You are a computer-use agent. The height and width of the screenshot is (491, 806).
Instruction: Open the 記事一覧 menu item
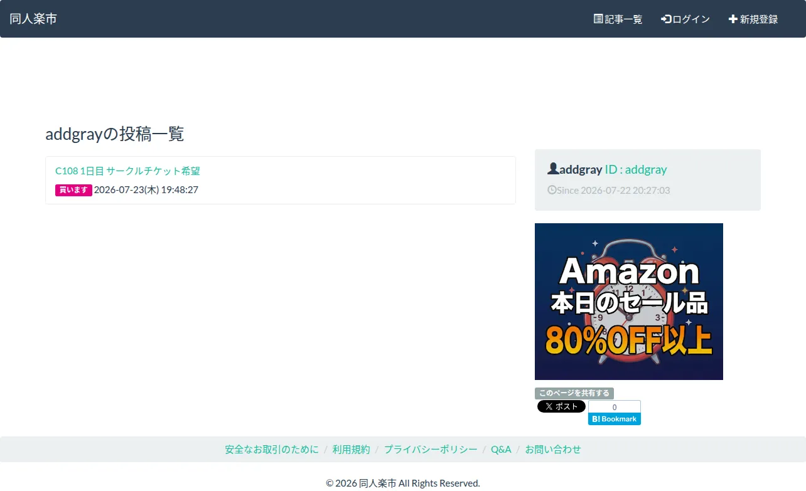[618, 19]
